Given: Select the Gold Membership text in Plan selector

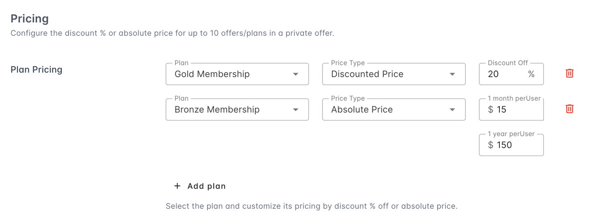Looking at the screenshot, I should coord(212,74).
